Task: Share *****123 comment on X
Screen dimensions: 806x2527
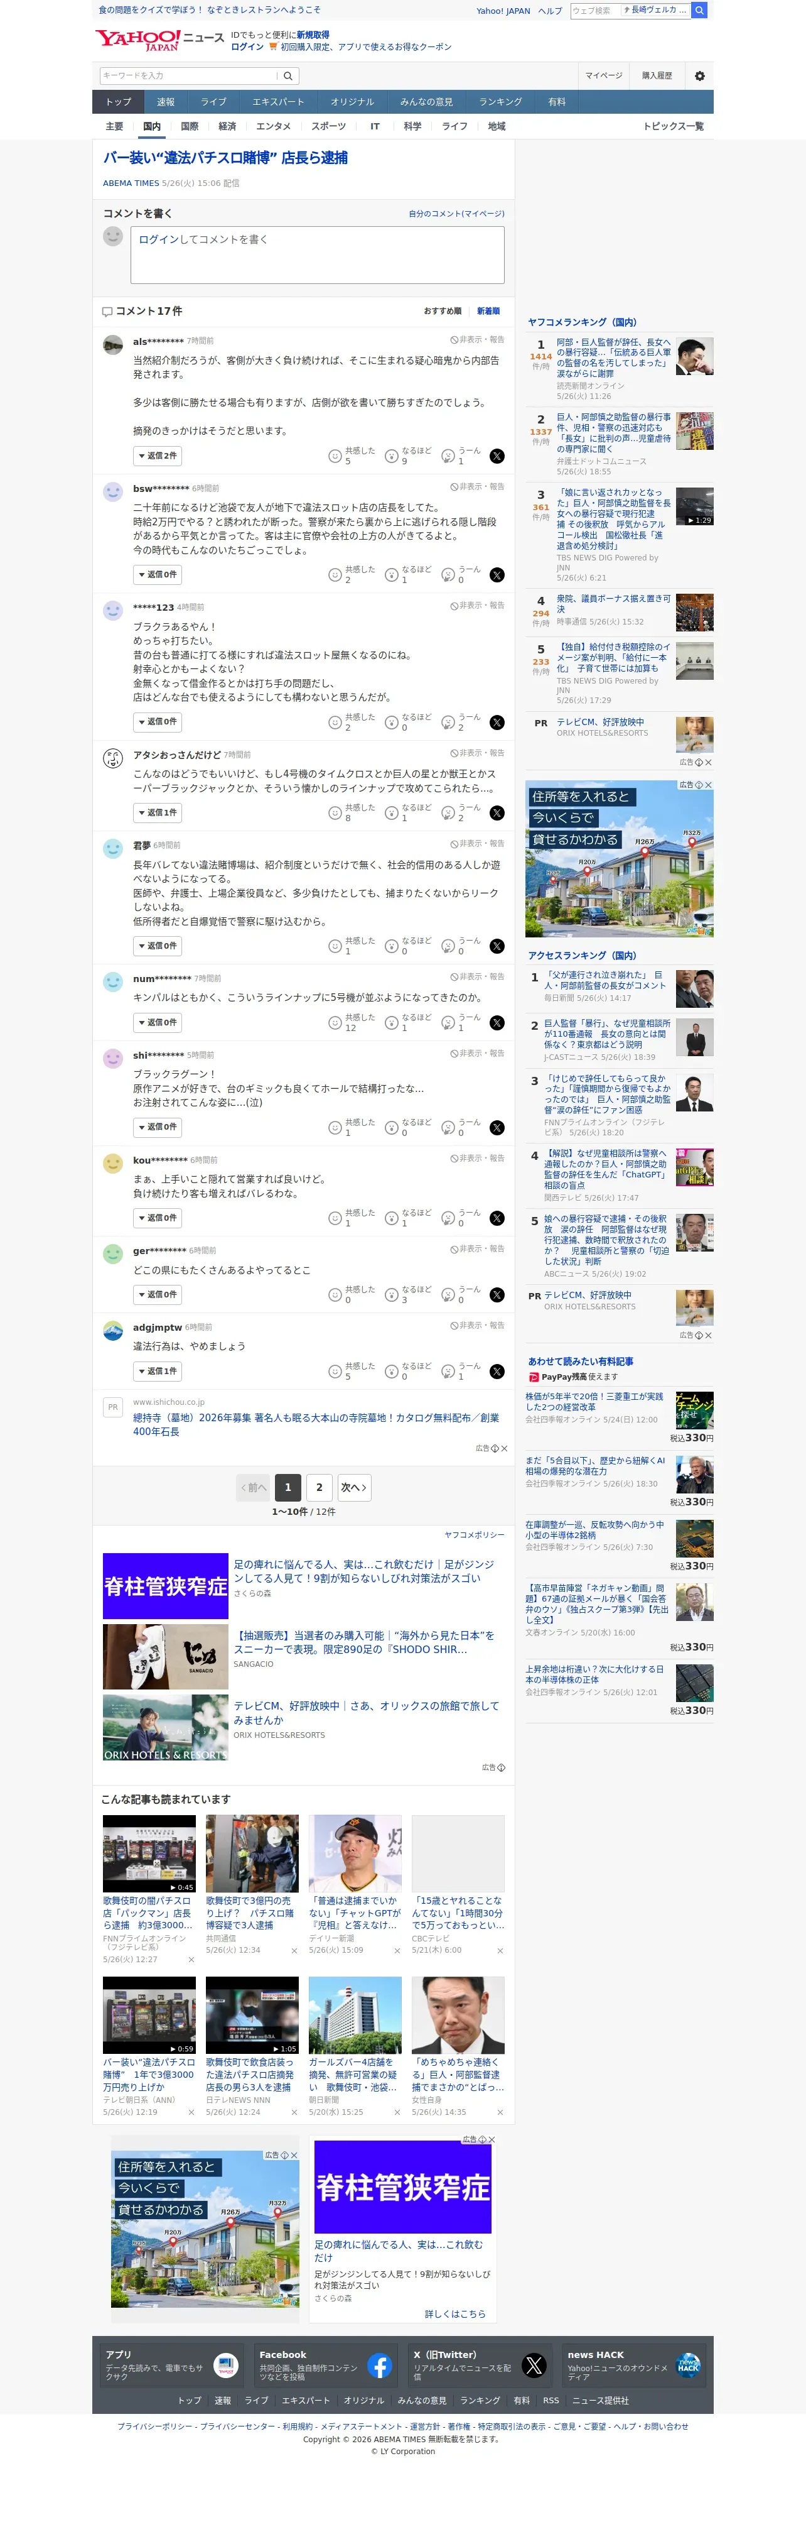Action: point(497,722)
